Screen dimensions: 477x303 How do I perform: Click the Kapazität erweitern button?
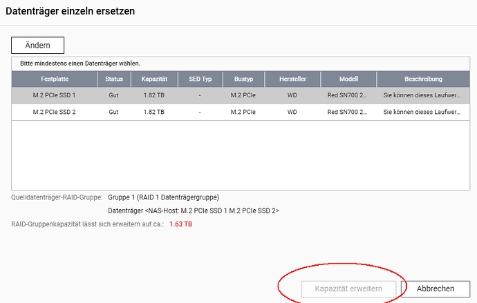(348, 289)
